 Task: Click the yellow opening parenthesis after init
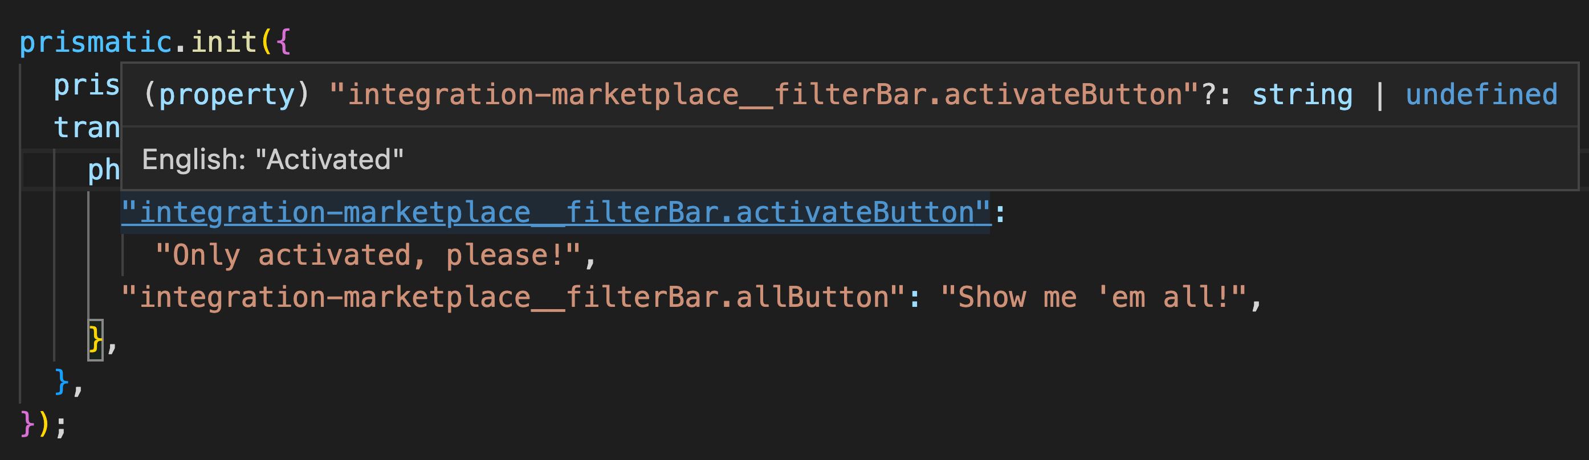266,43
